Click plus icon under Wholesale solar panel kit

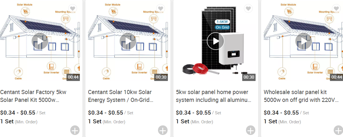point(338,130)
